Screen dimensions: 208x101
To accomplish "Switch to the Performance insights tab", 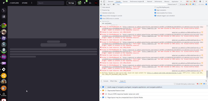I will tap(137, 1).
